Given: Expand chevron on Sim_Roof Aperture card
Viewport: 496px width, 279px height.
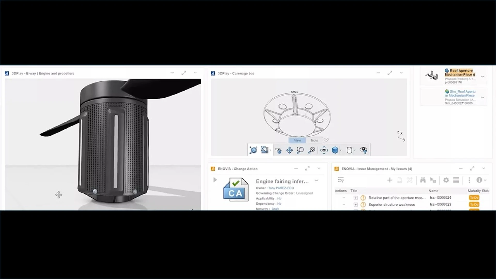Looking at the screenshot, I should 482,97.
